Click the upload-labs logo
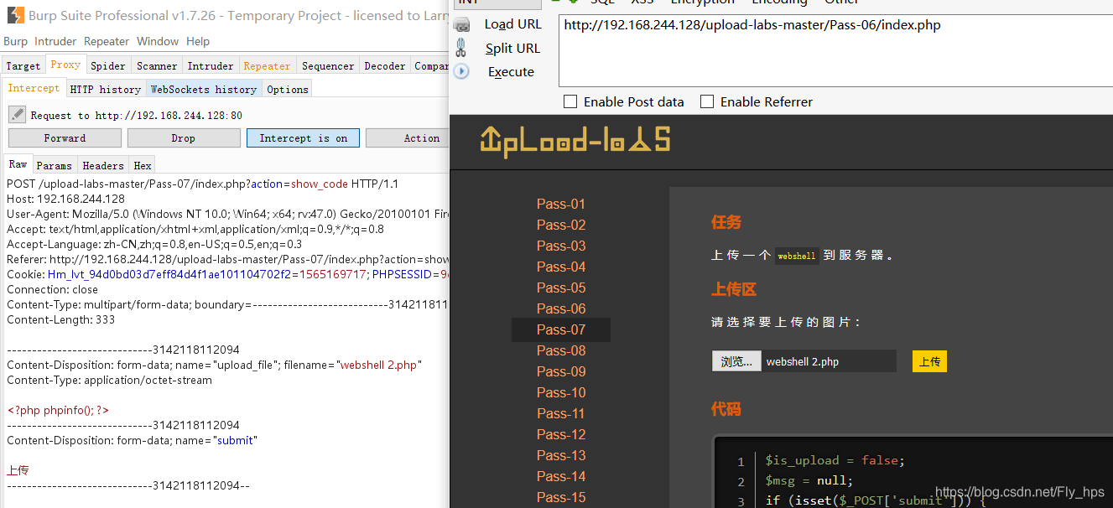1113x508 pixels. (x=575, y=142)
